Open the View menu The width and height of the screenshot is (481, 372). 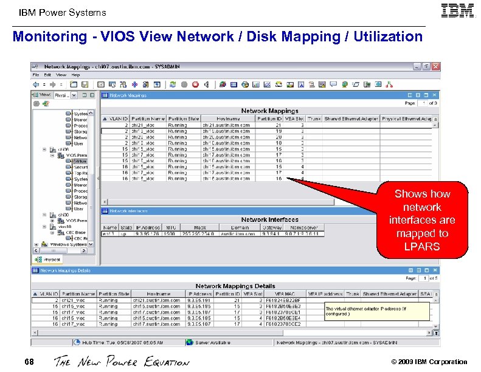(x=61, y=75)
